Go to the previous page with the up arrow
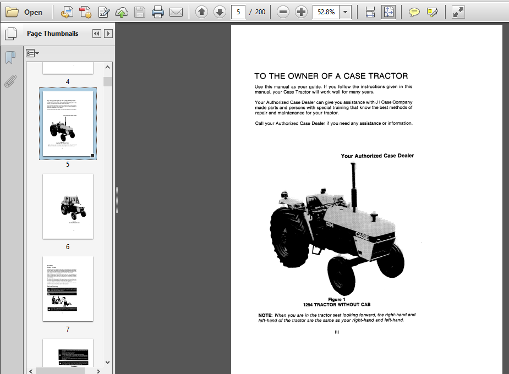Image resolution: width=509 pixels, height=374 pixels. point(201,12)
